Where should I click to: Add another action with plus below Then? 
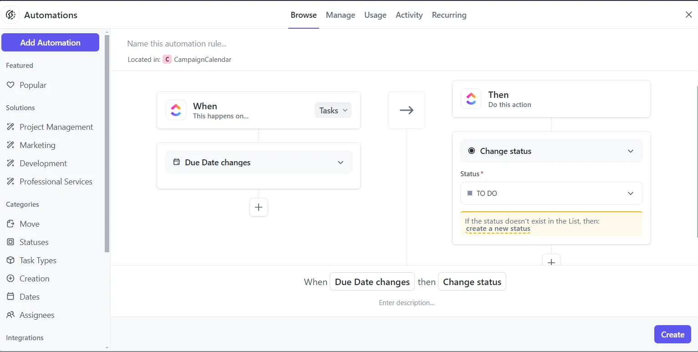click(x=551, y=260)
